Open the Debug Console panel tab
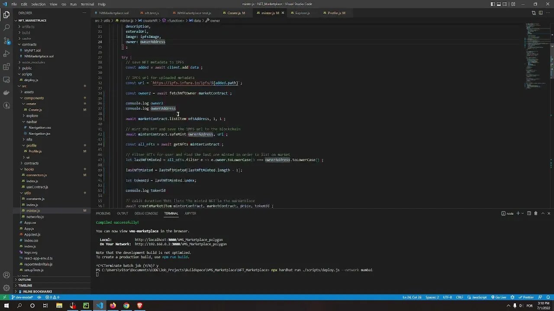554x311 pixels. [x=146, y=213]
